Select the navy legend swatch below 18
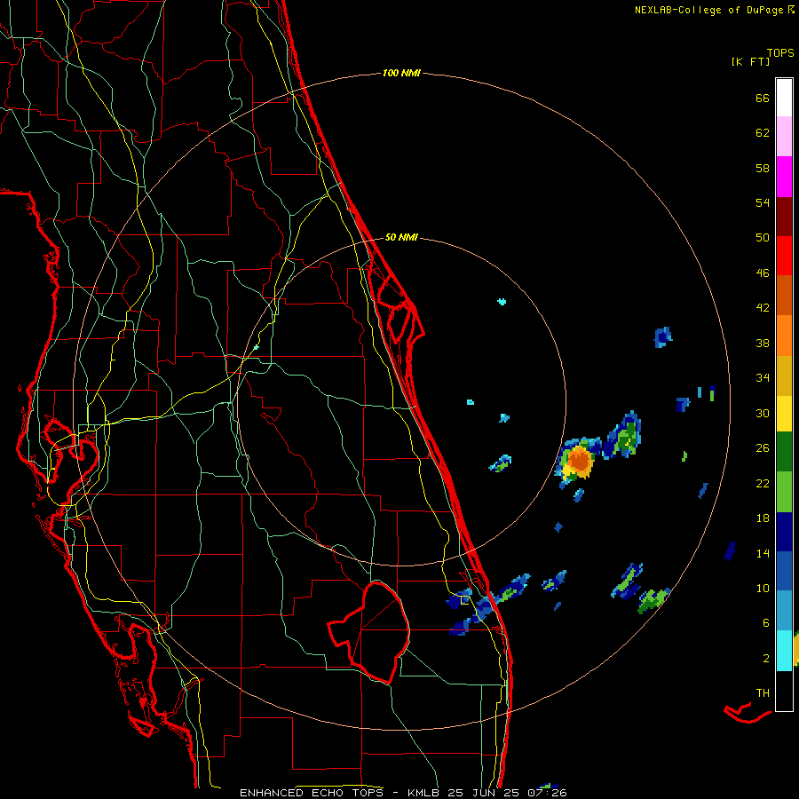 coord(784,532)
